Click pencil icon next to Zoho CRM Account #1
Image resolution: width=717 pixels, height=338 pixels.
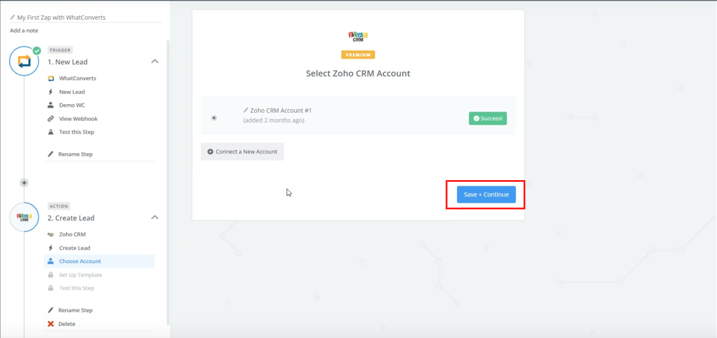click(x=246, y=110)
